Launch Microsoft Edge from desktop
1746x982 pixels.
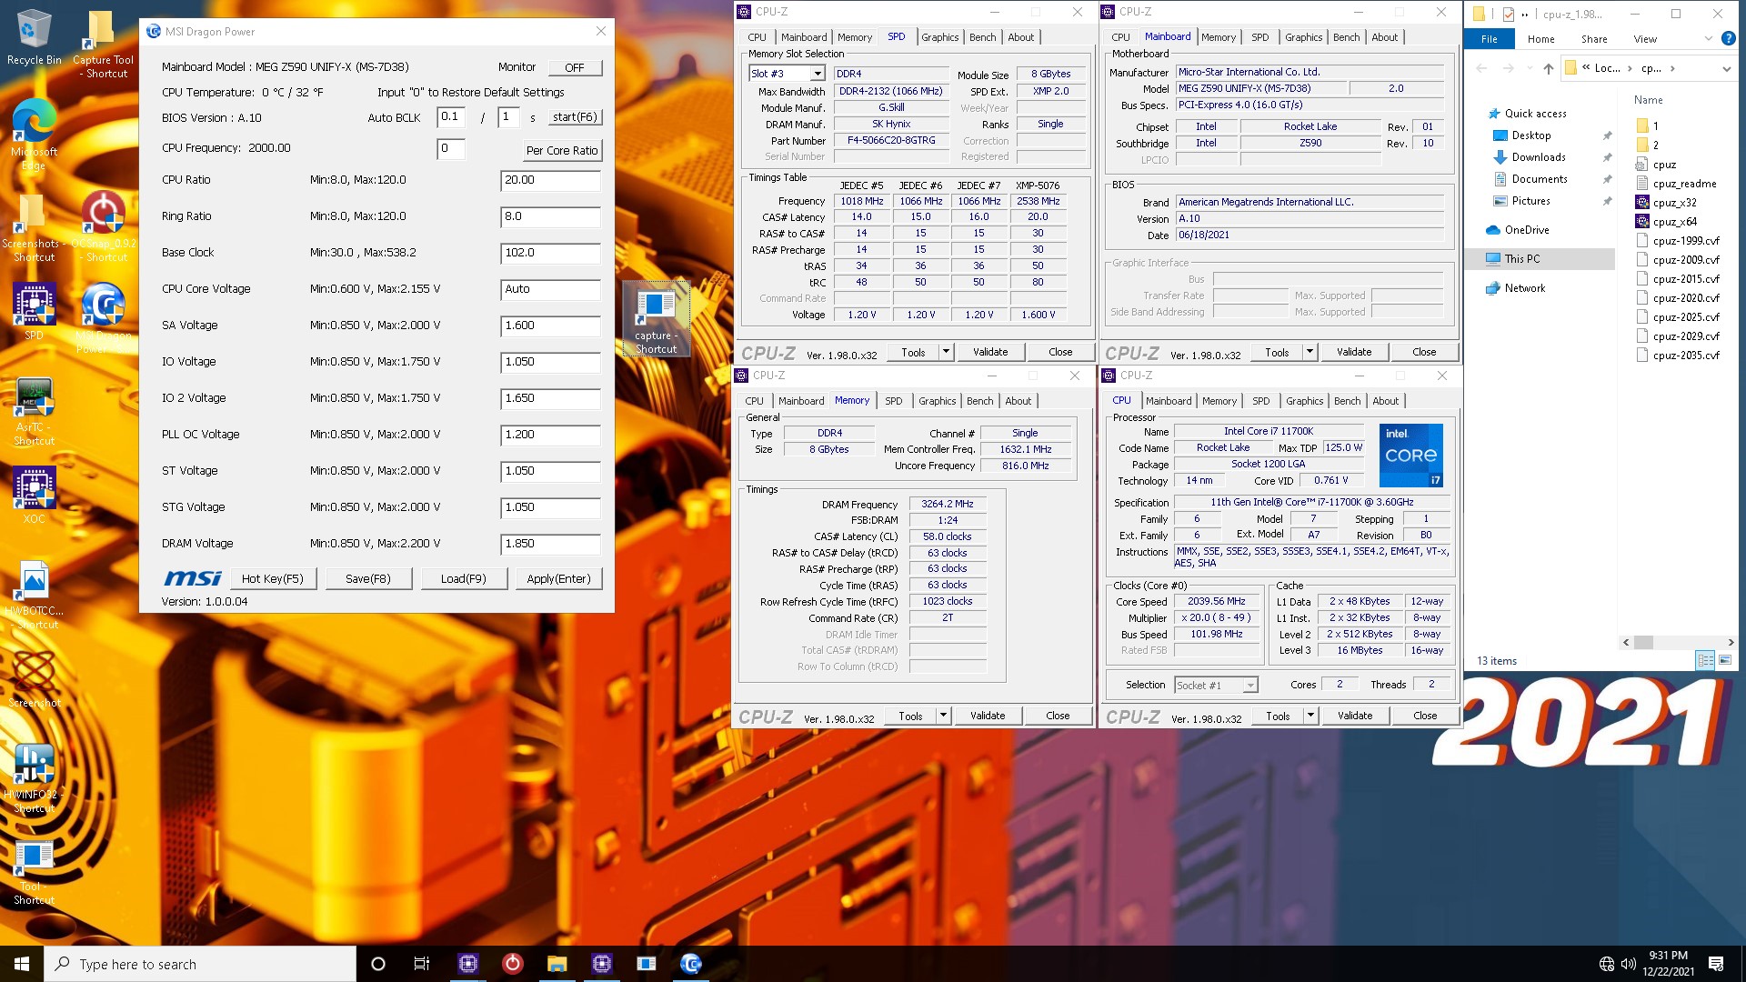(x=34, y=135)
